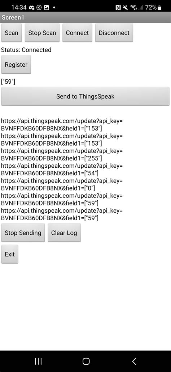Tap the back arrow in the navigation bar
The height and width of the screenshot is (372, 171).
coord(134,361)
